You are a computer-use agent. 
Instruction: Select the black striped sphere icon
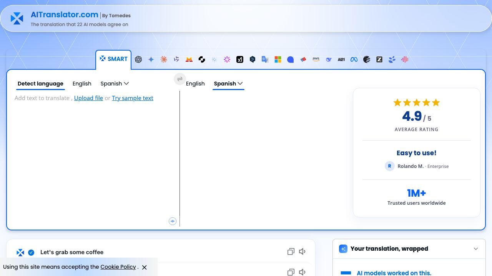click(367, 59)
